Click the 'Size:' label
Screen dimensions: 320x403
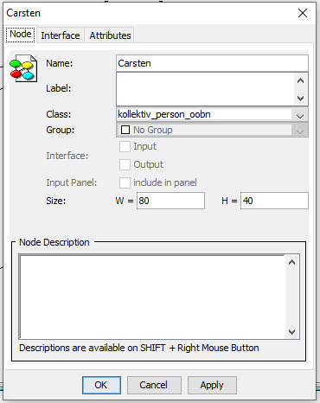[x=56, y=201]
